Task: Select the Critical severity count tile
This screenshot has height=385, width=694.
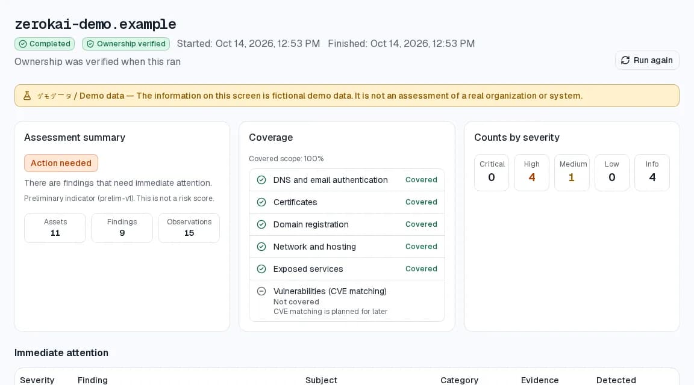Action: (492, 173)
